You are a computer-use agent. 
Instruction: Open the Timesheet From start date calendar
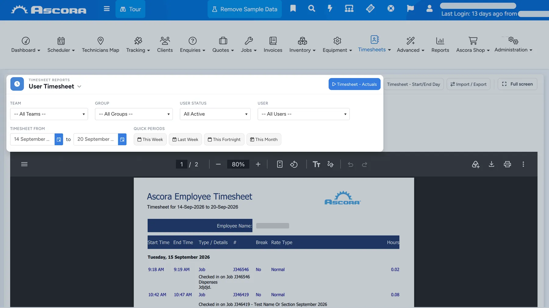click(59, 139)
